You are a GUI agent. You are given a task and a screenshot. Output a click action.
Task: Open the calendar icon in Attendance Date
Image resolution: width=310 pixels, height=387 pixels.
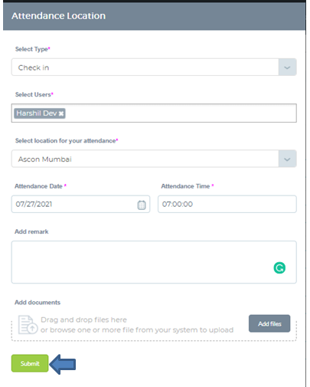click(142, 205)
